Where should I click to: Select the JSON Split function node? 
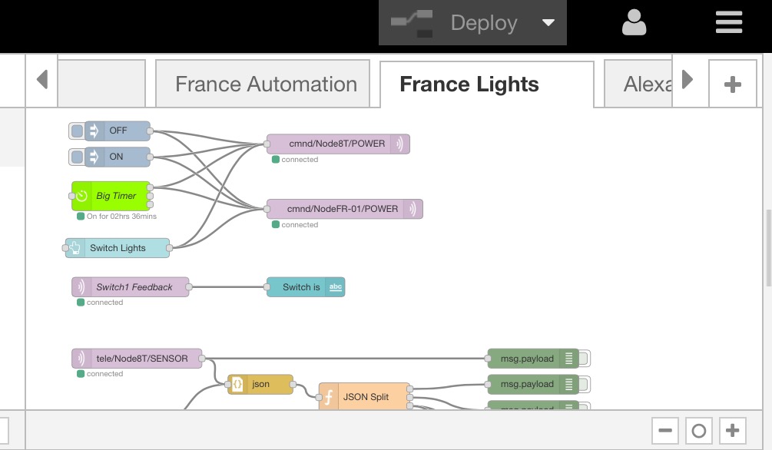click(364, 396)
